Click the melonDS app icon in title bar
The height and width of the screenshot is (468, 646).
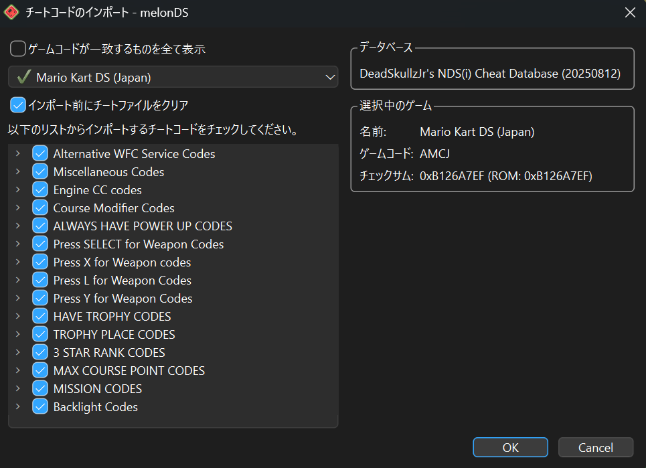tap(12, 13)
